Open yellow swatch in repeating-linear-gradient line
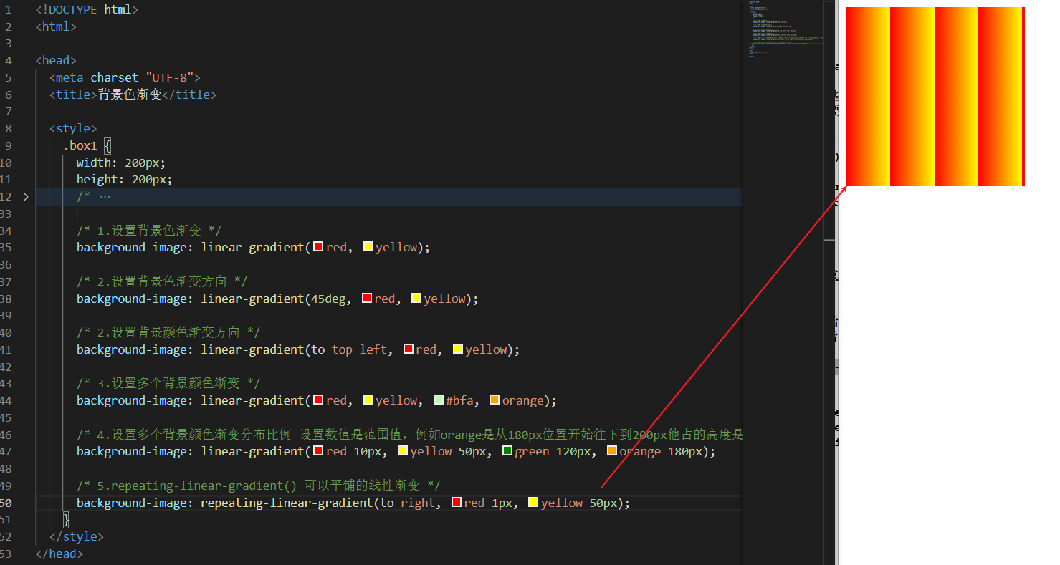The height and width of the screenshot is (565, 1060). click(x=533, y=503)
